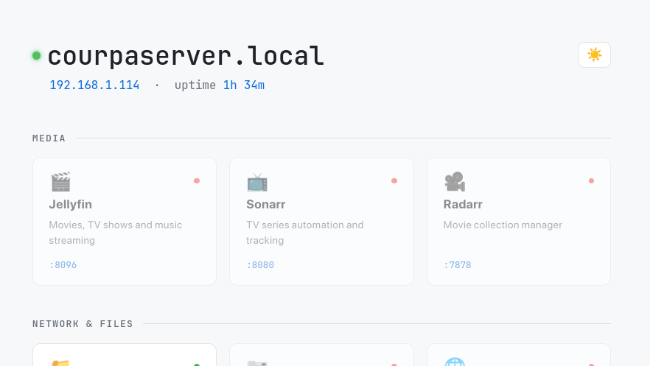Click the Sonarr television icon
This screenshot has height=366, width=650.
coord(257,182)
